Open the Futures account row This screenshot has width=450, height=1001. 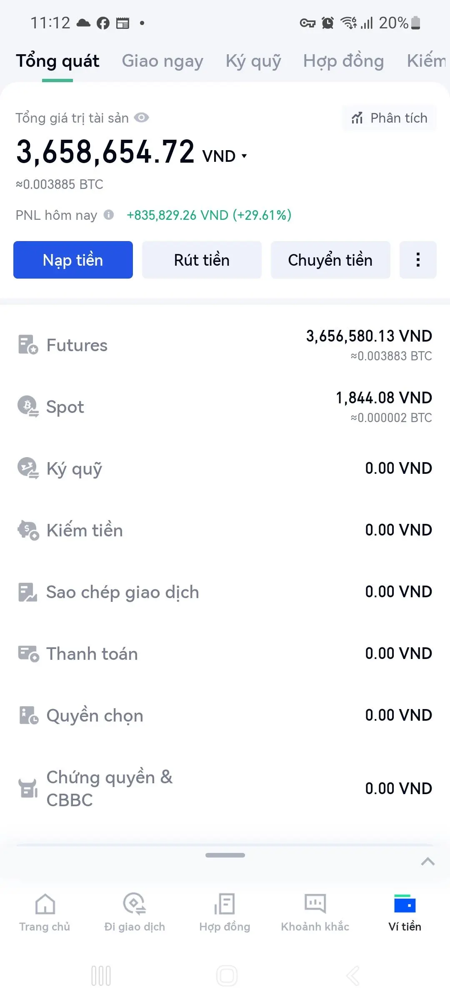point(225,345)
